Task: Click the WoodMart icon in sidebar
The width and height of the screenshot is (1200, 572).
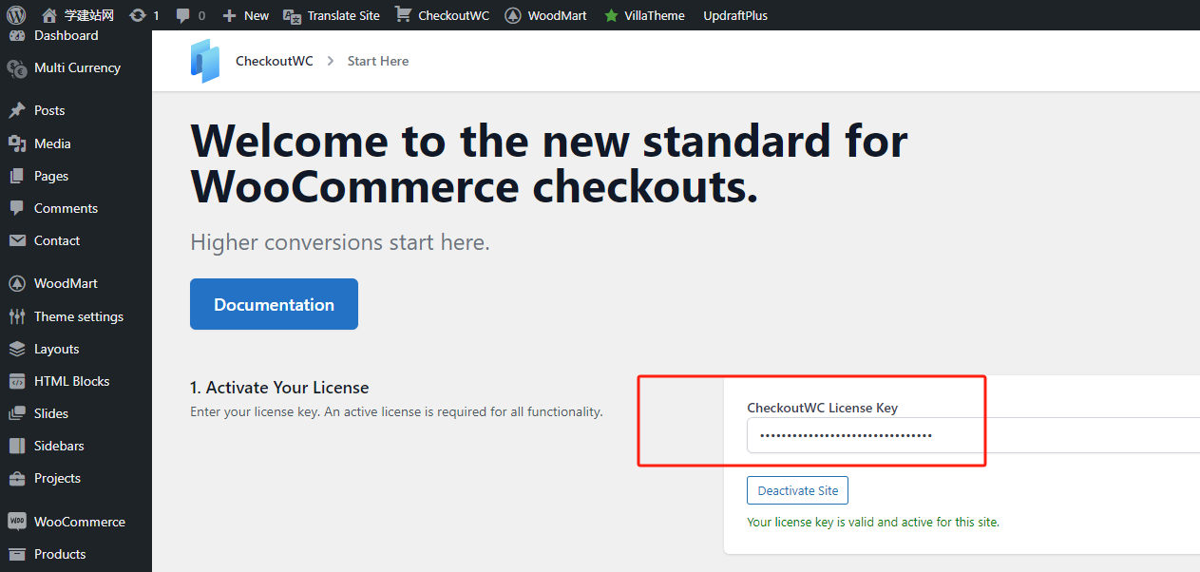Action: point(17,283)
